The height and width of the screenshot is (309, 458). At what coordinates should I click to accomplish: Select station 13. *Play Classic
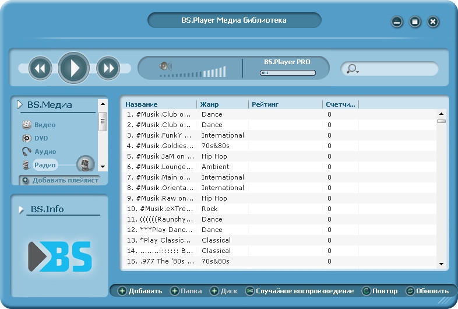(280, 240)
